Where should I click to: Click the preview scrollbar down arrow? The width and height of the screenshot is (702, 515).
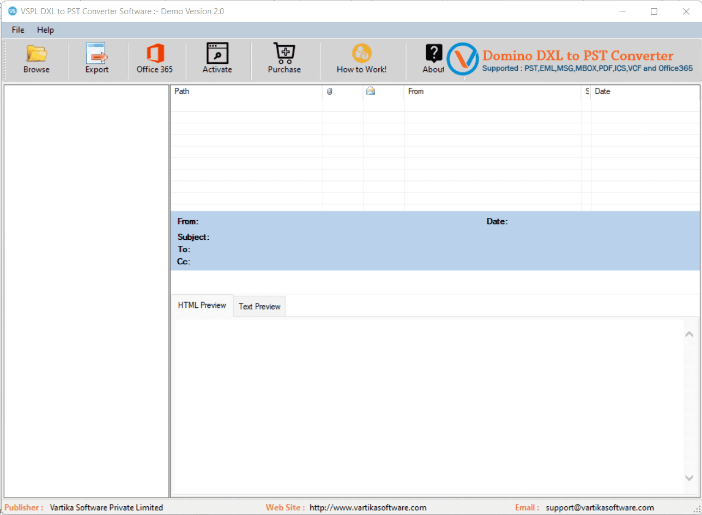pos(689,477)
